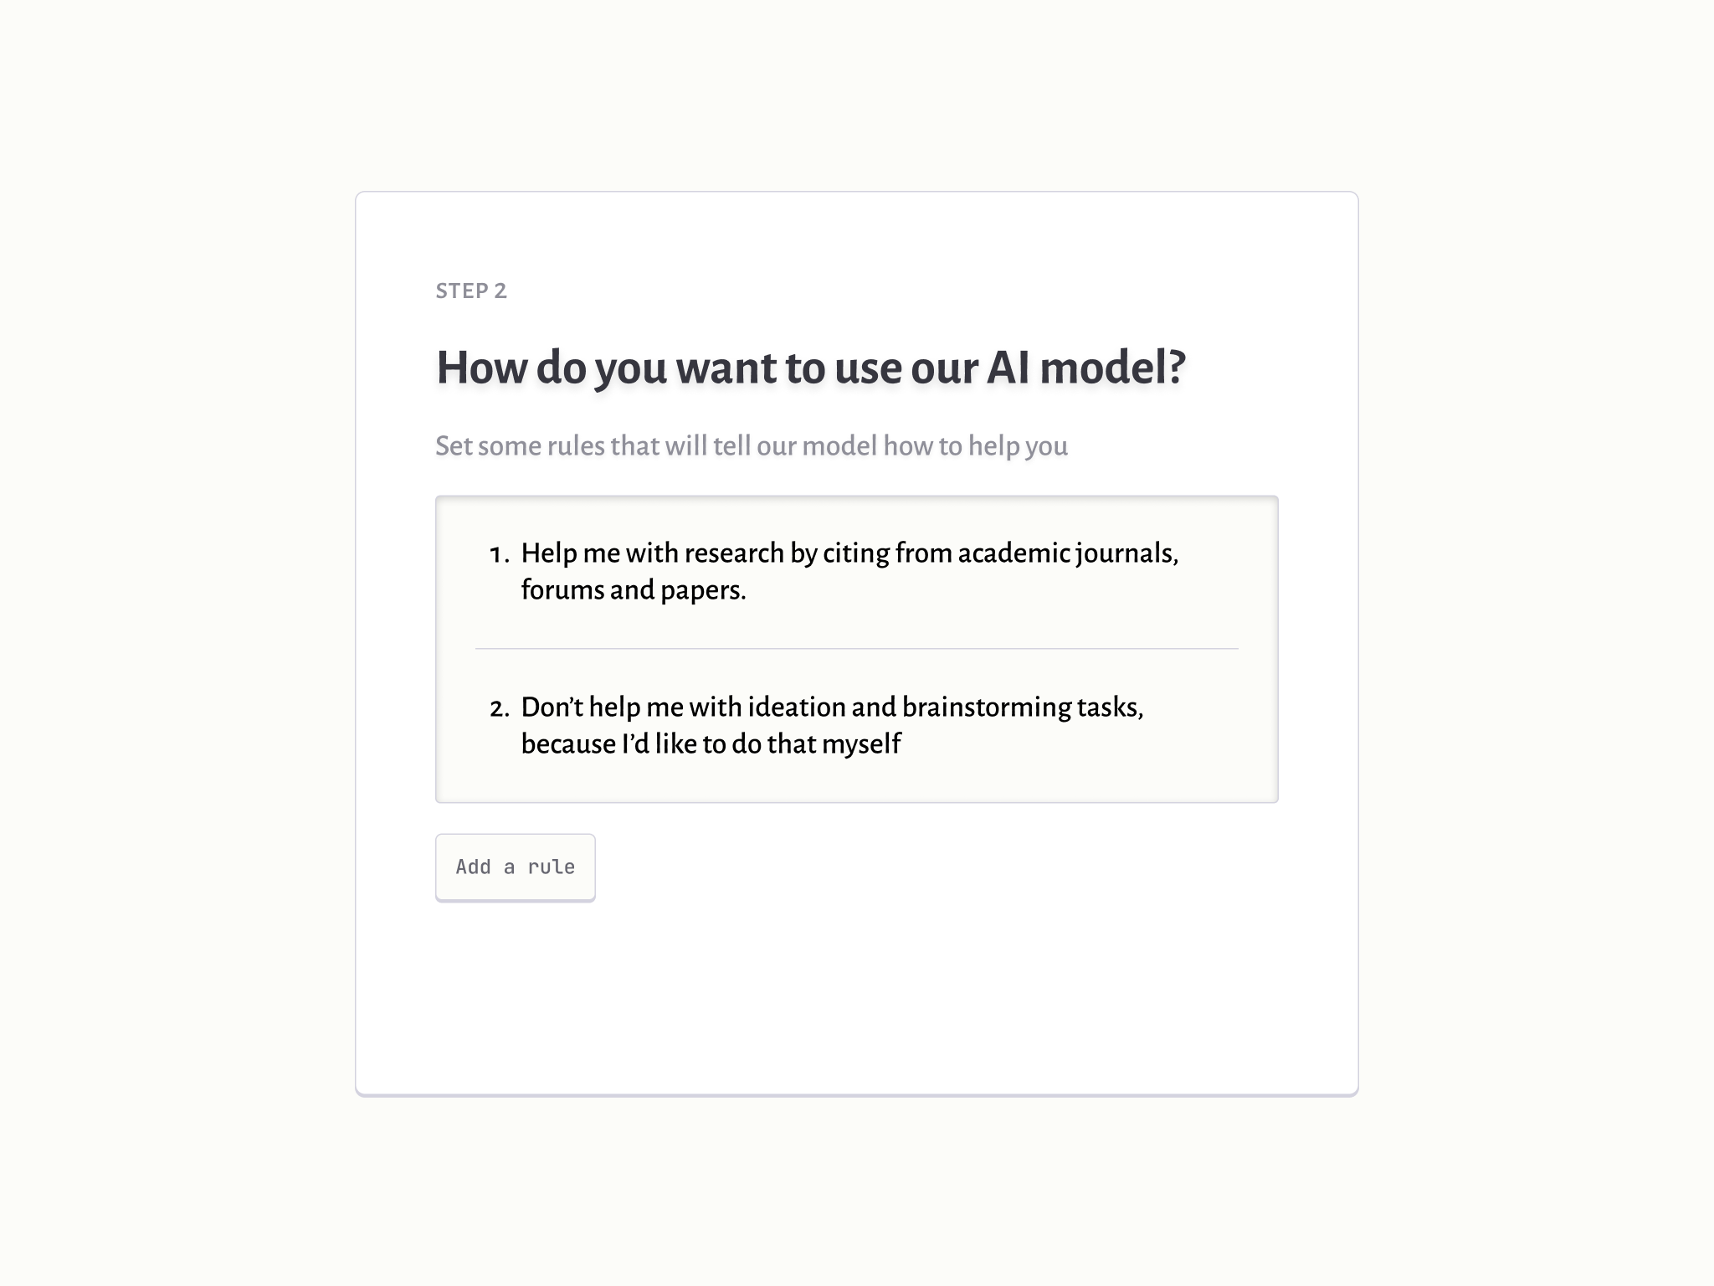Click the "Set some rules" subtitle text
The width and height of the screenshot is (1714, 1286).
[751, 445]
